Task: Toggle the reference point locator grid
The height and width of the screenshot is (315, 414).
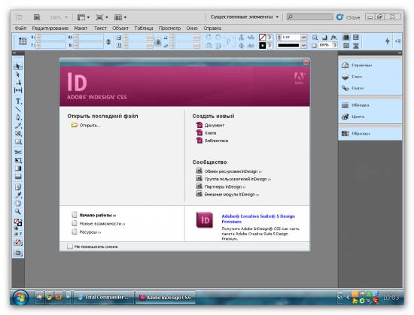Action: (x=23, y=41)
